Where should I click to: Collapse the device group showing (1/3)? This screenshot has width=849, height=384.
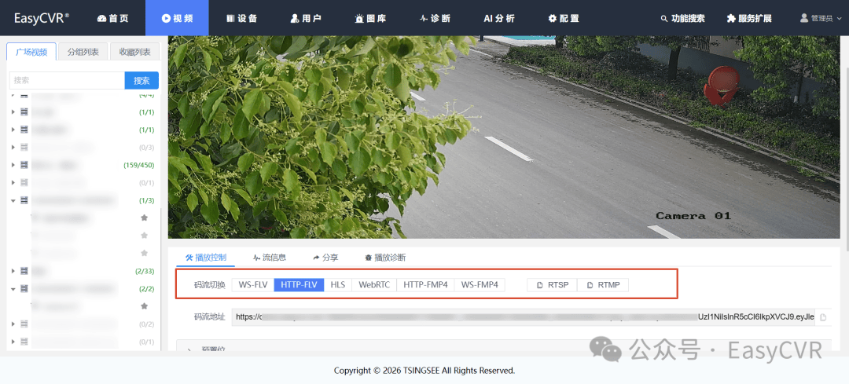click(13, 200)
